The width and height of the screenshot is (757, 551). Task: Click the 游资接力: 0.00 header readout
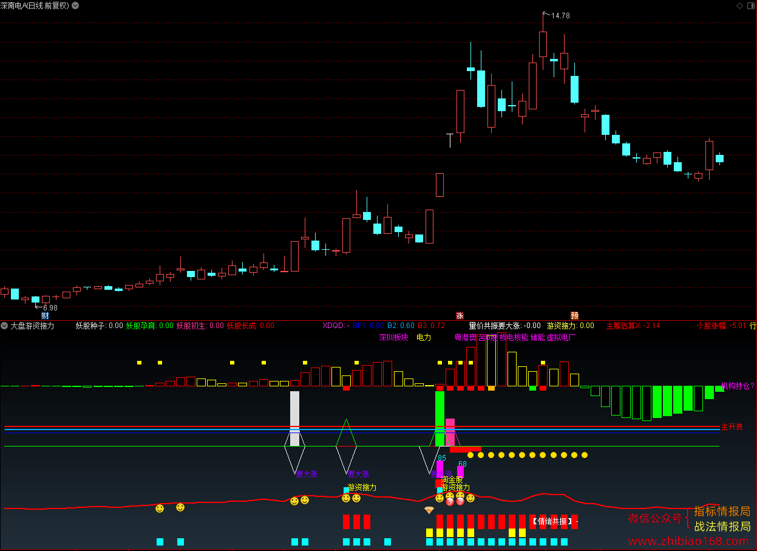(x=571, y=326)
